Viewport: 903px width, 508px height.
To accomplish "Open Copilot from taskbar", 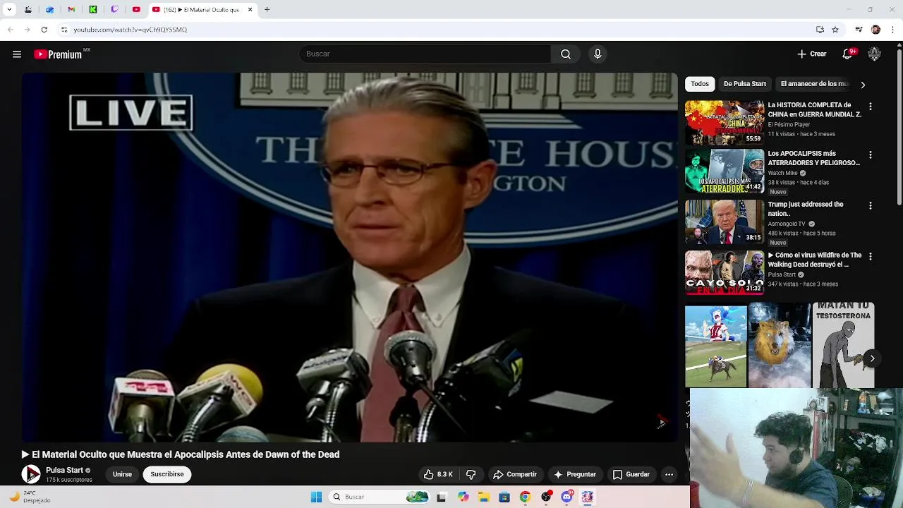I will tap(463, 497).
